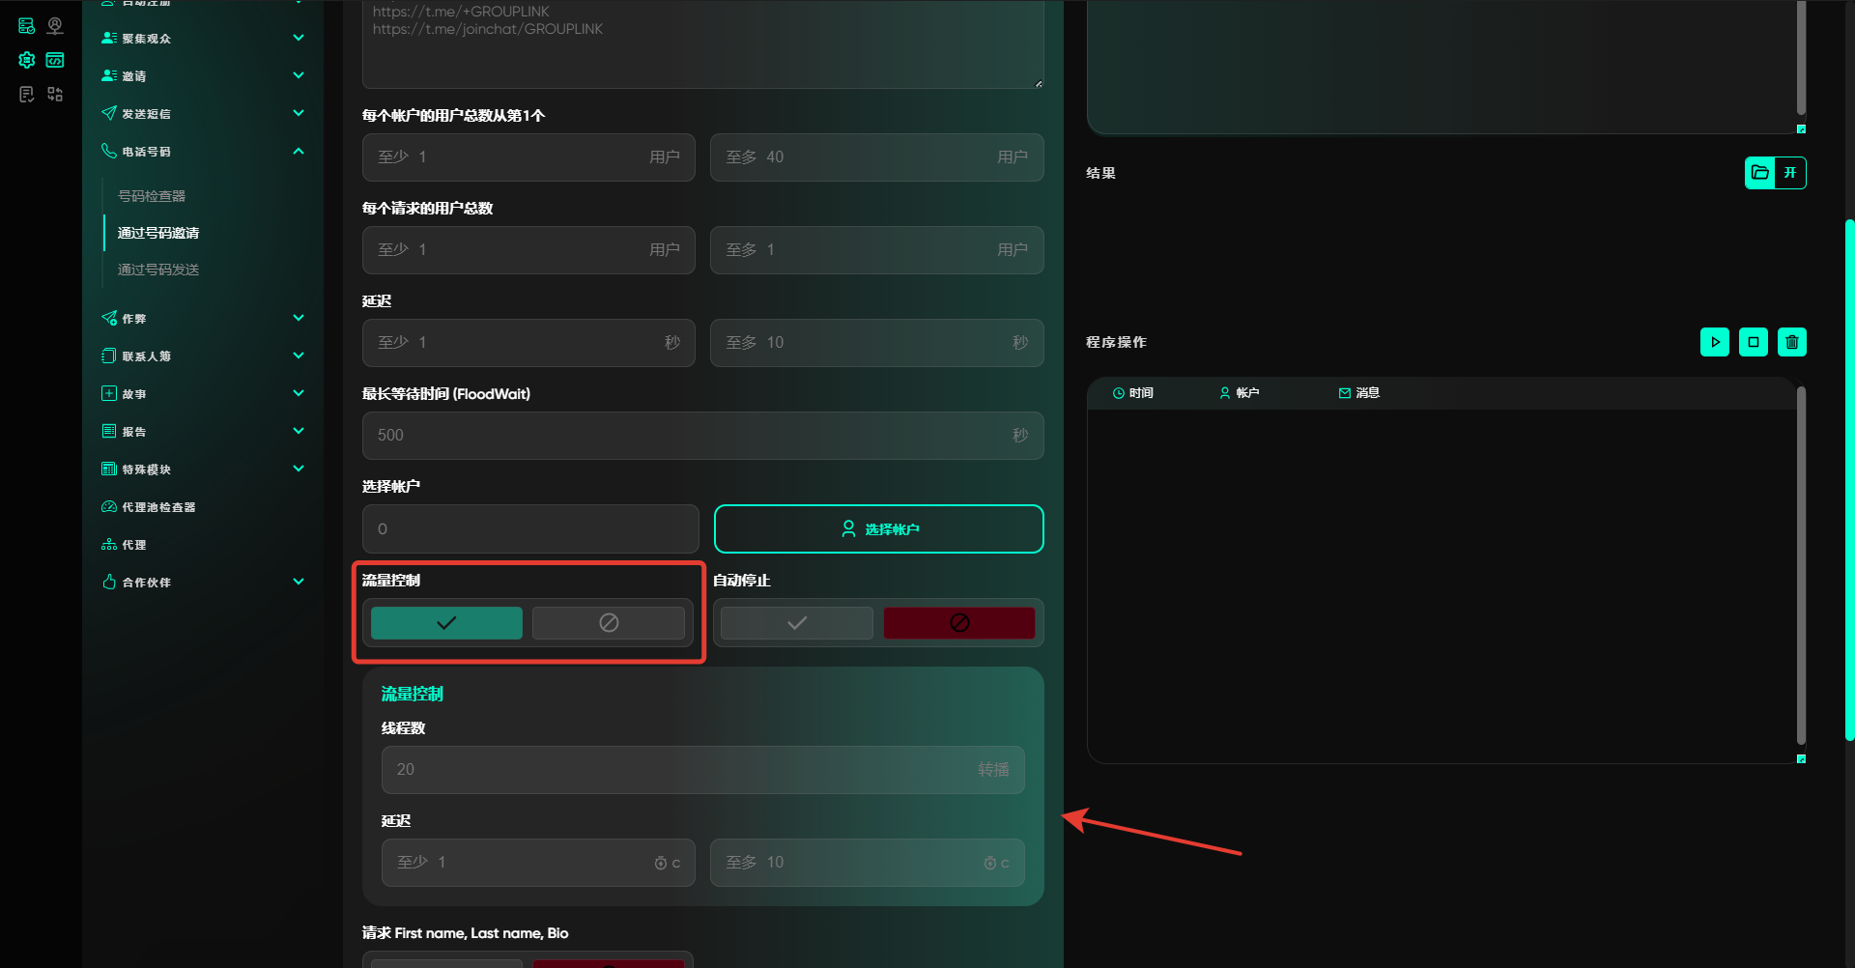Collapse the 电话号码 sidebar section
Screen dimensions: 1855x968
(299, 152)
